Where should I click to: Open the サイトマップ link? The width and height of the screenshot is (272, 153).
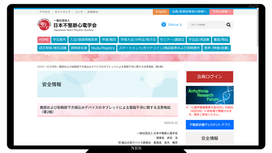(62, 12)
